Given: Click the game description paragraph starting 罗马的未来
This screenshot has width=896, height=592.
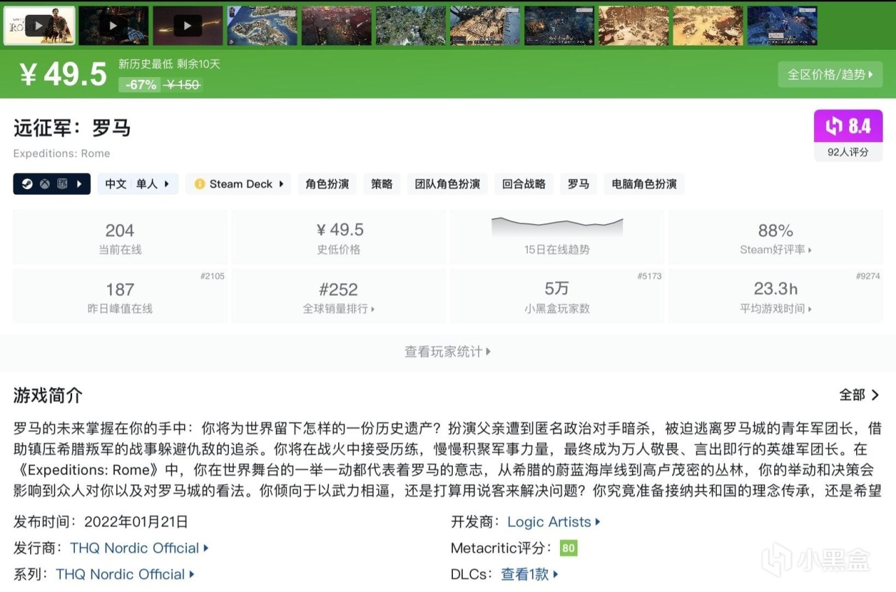Looking at the screenshot, I should tap(447, 460).
